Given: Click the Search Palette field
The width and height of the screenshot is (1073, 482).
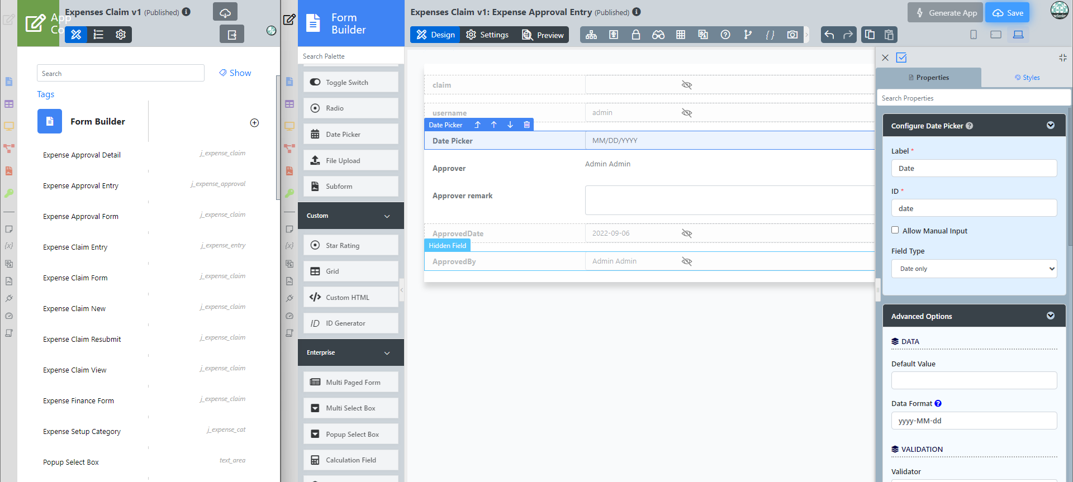Looking at the screenshot, I should (x=351, y=56).
